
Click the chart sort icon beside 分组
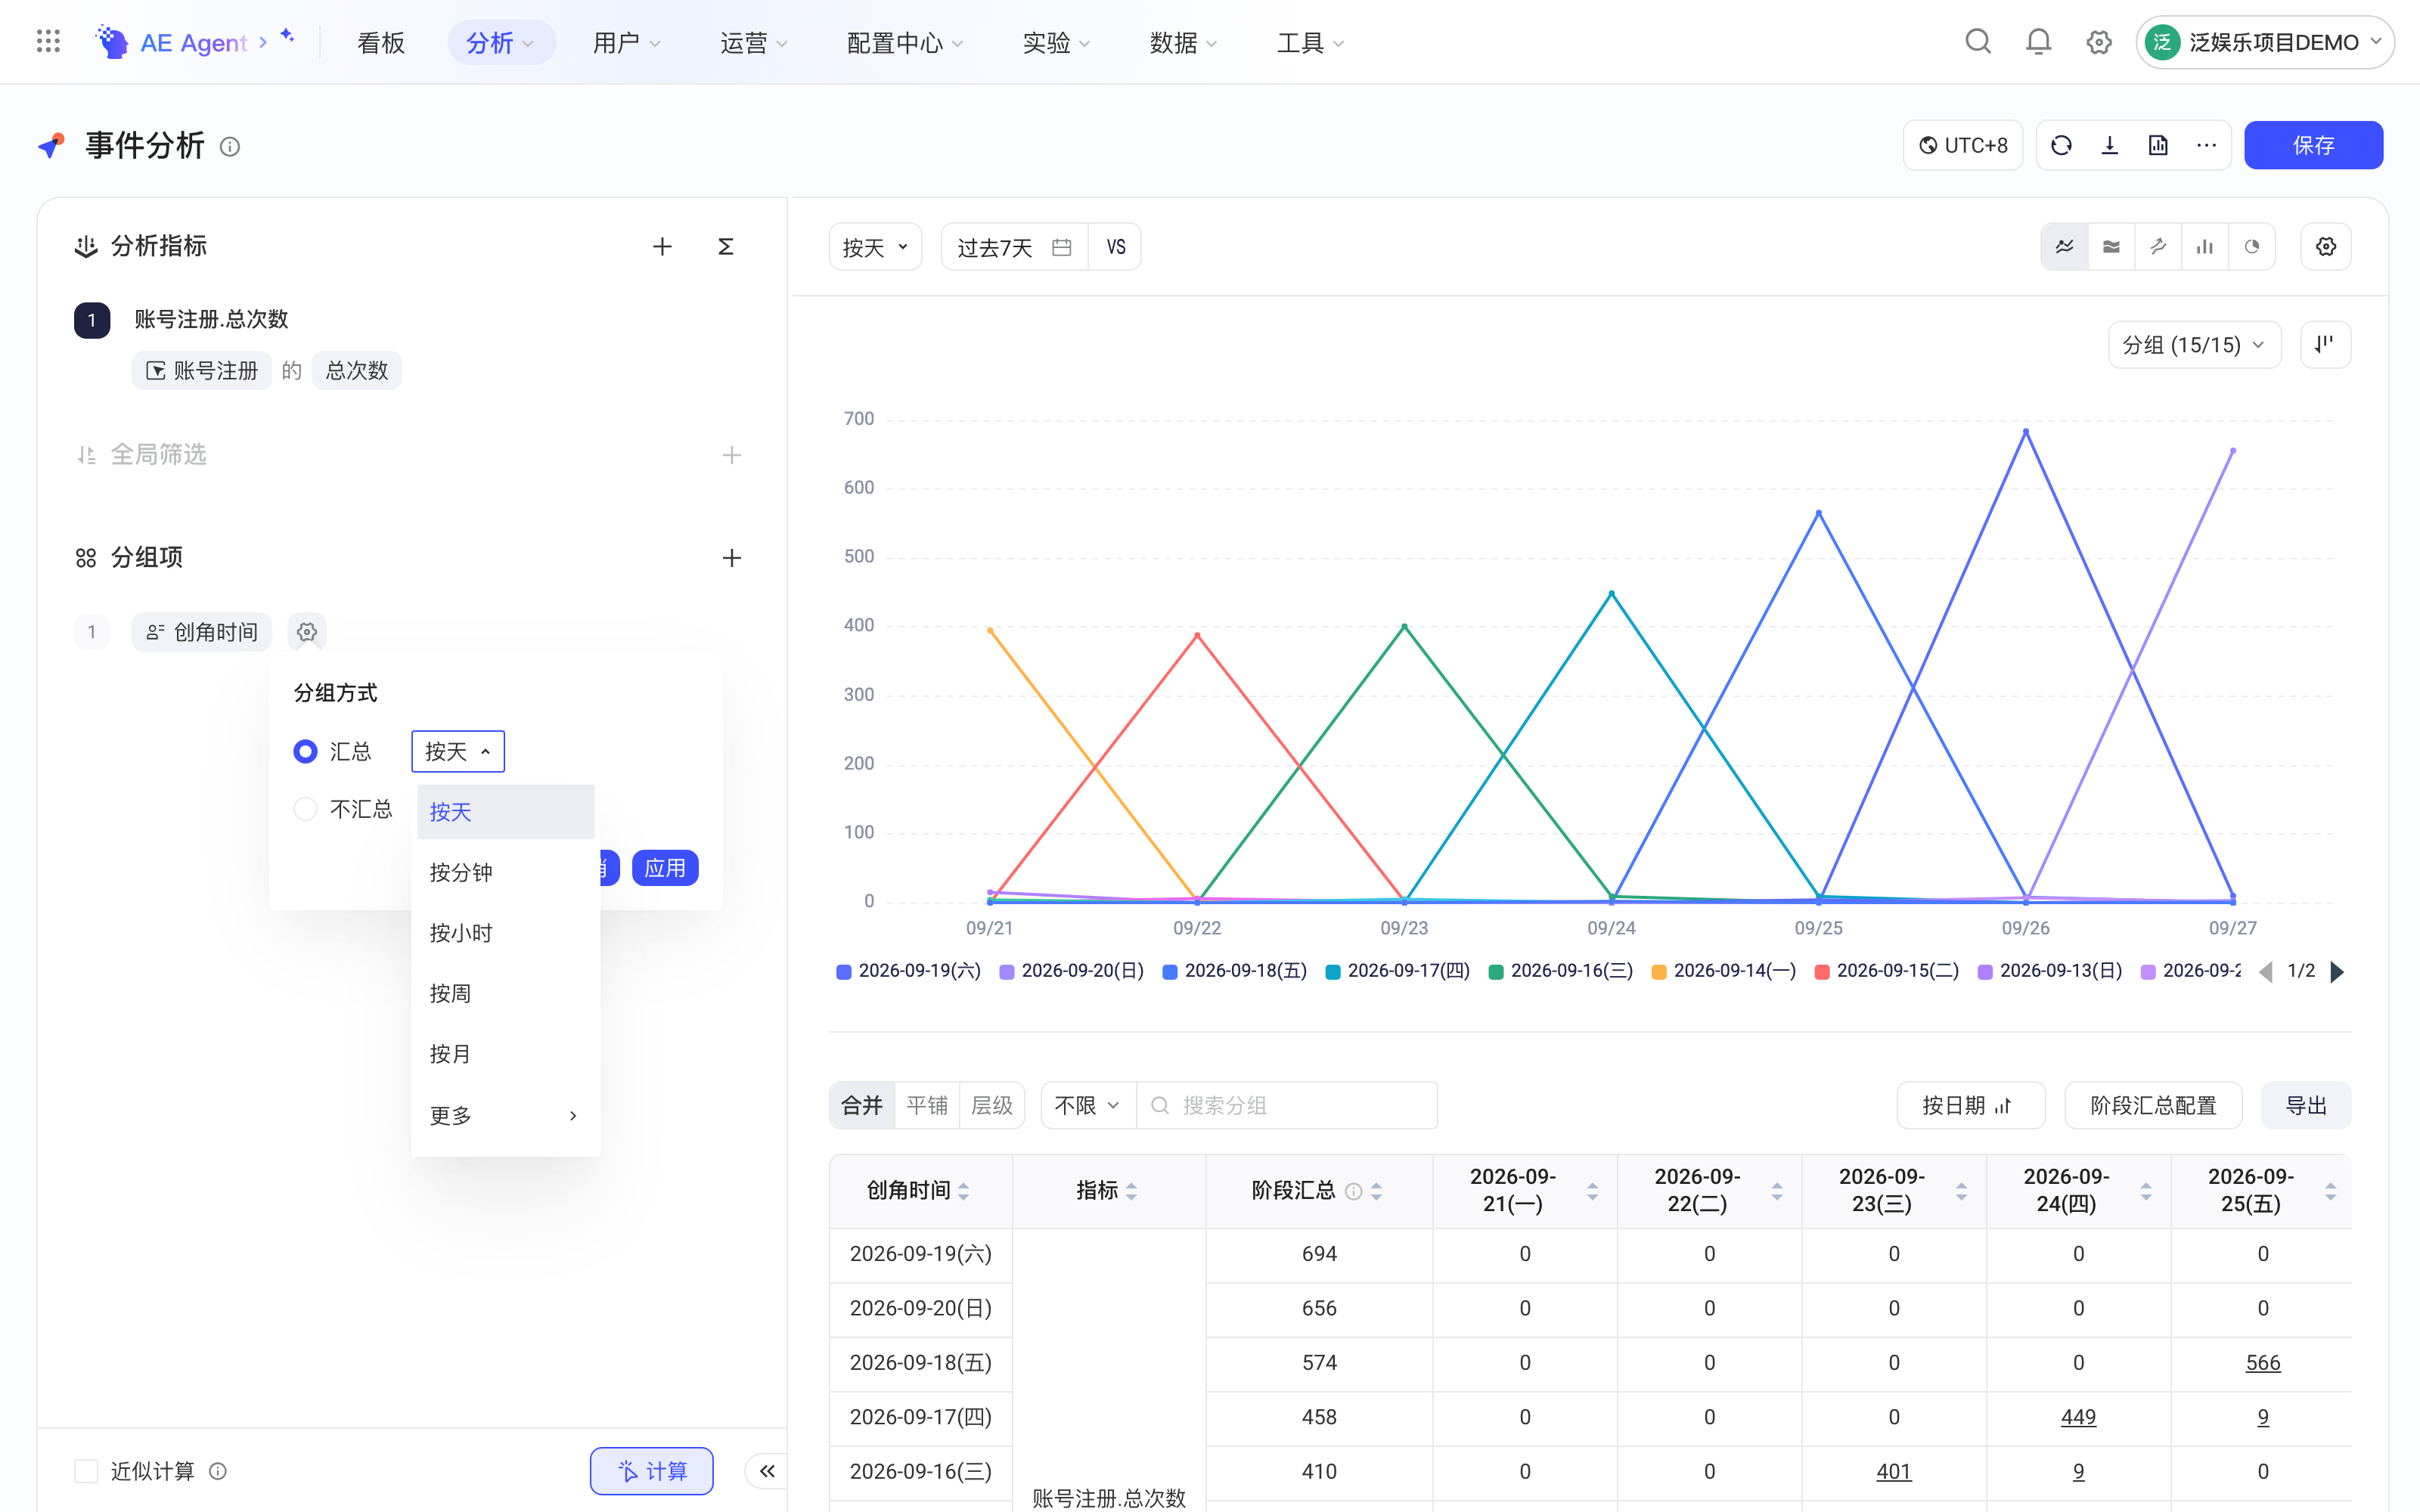pyautogui.click(x=2325, y=345)
